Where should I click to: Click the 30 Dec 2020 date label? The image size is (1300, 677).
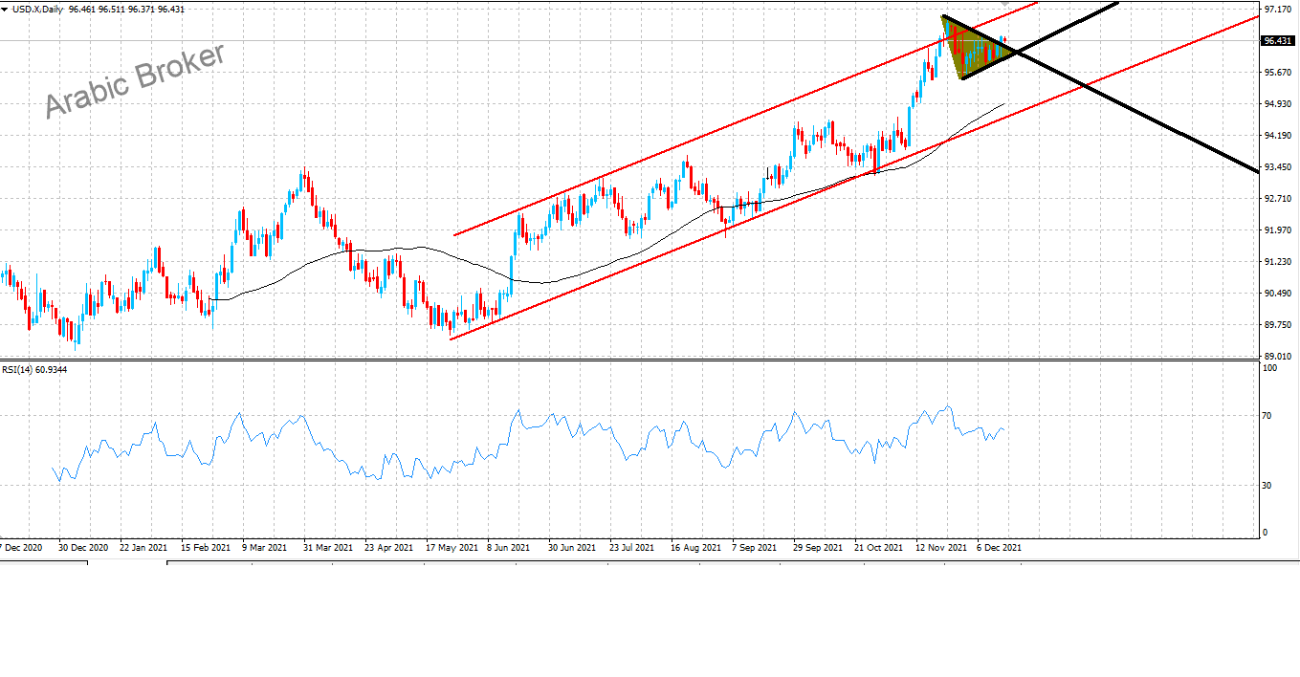(x=81, y=548)
